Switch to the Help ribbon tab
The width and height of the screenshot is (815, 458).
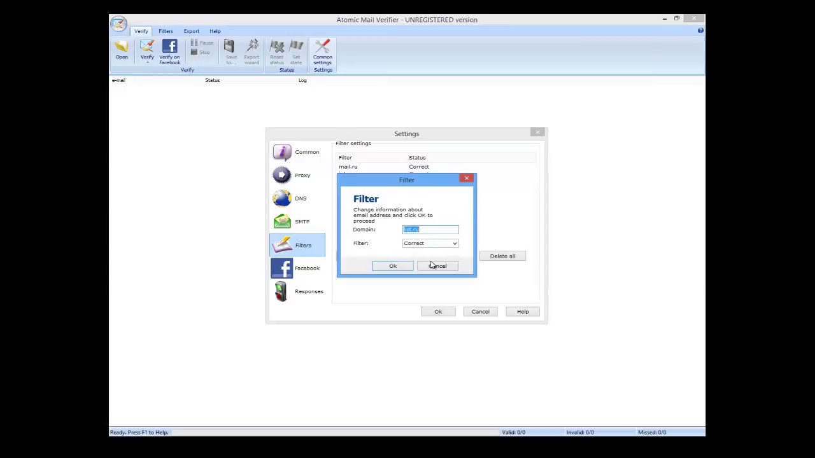tap(215, 31)
